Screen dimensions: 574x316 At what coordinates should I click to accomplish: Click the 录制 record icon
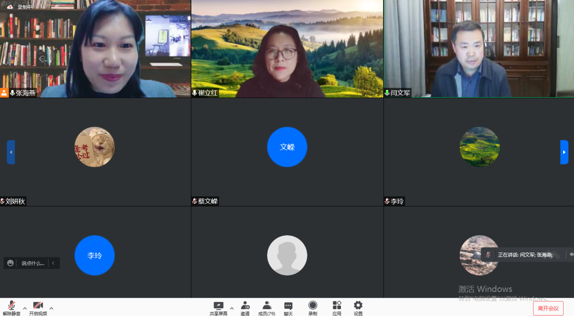pos(313,307)
